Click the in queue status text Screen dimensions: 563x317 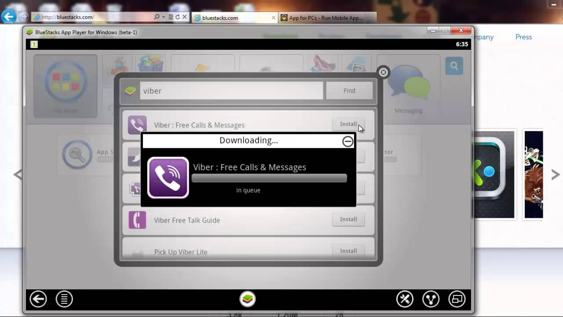click(248, 190)
